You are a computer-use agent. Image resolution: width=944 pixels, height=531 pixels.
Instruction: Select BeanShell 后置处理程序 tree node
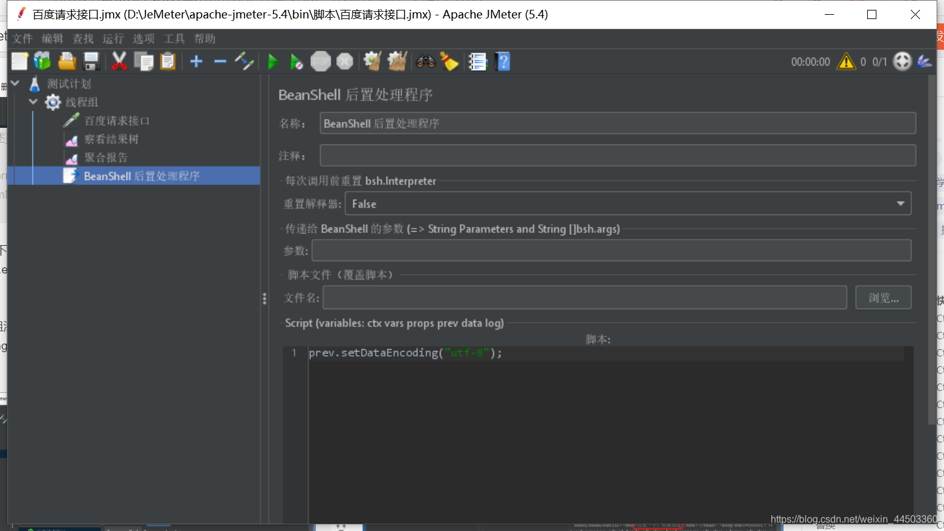[141, 176]
